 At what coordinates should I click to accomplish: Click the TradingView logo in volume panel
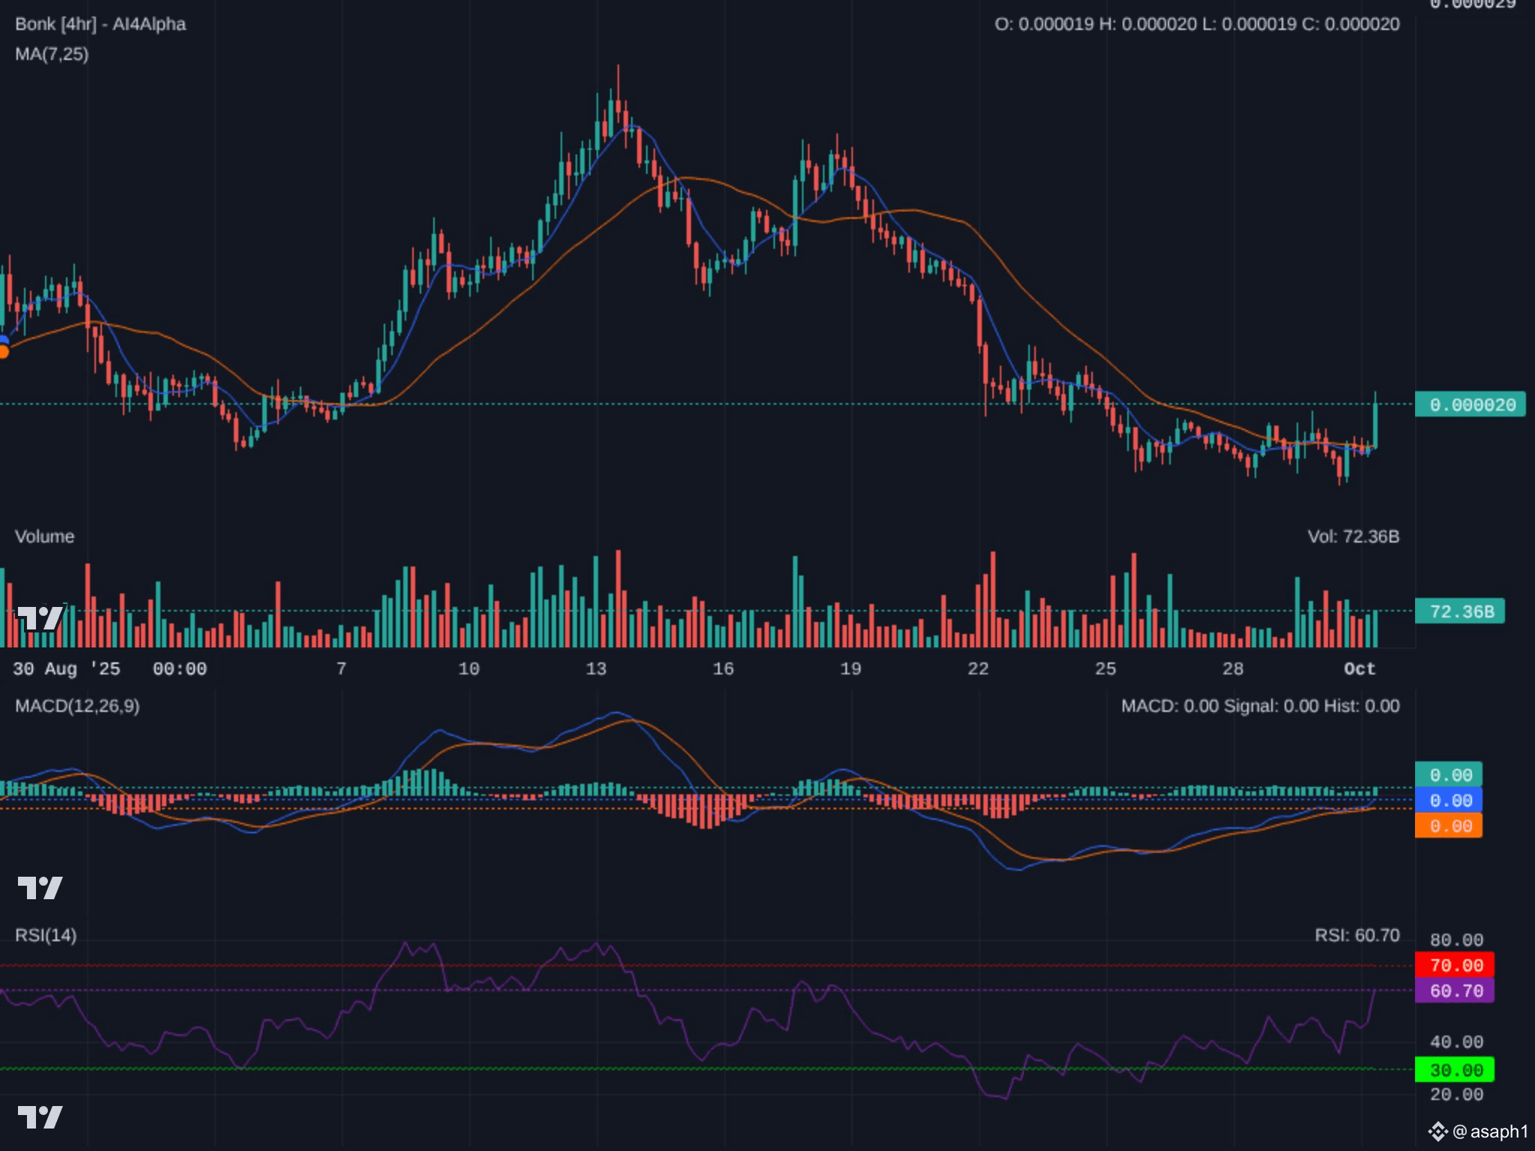[40, 618]
